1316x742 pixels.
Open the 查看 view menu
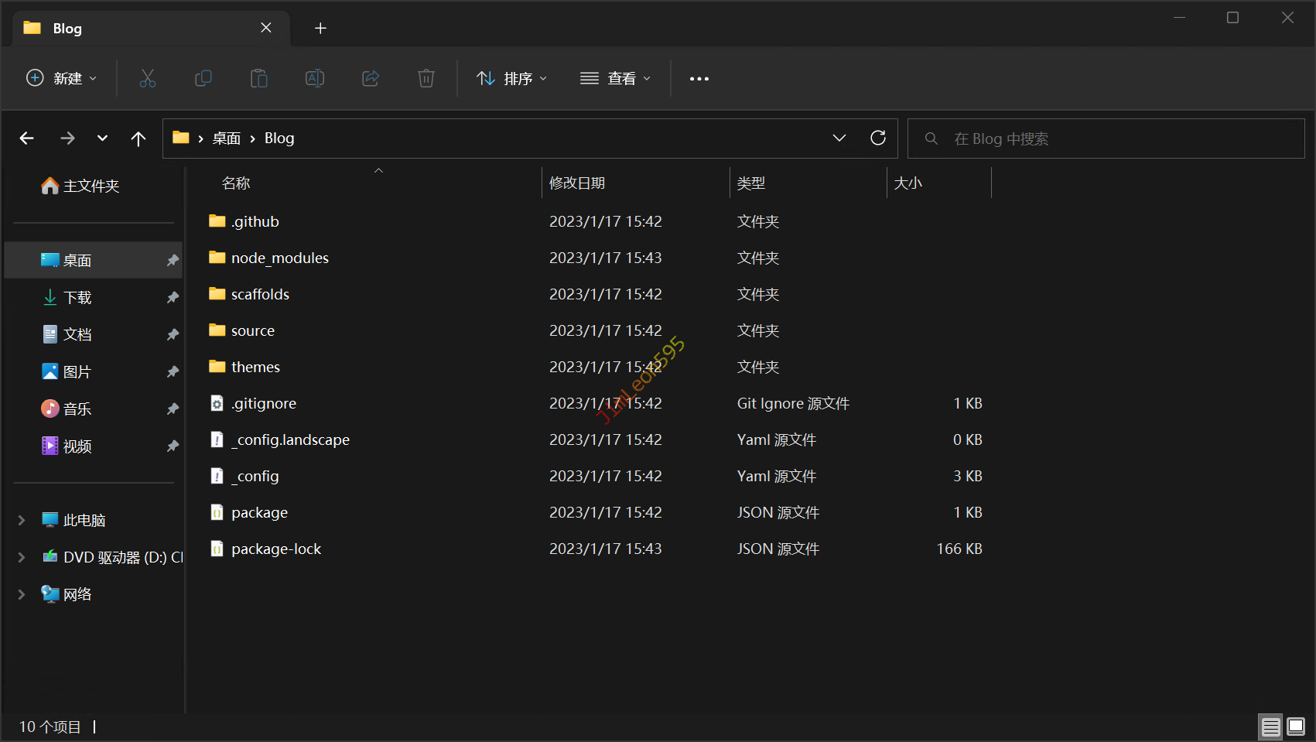(x=615, y=78)
